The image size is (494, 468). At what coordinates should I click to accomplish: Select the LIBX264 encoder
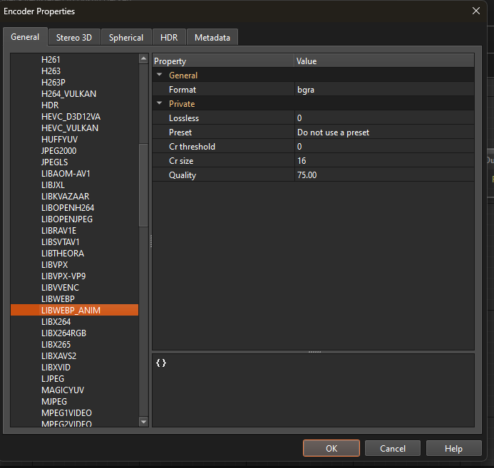point(56,322)
